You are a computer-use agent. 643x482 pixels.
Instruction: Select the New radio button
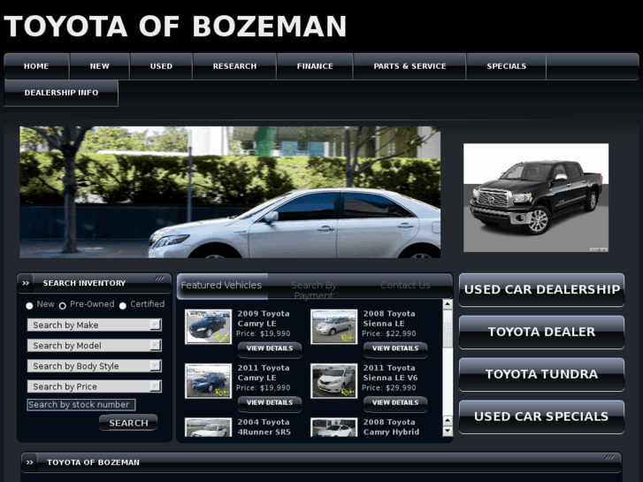tap(29, 306)
